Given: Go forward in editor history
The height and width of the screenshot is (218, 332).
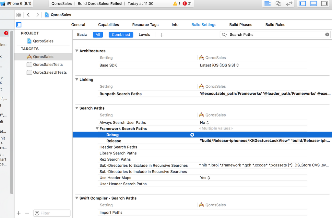Looking at the screenshot, I should (38, 15).
